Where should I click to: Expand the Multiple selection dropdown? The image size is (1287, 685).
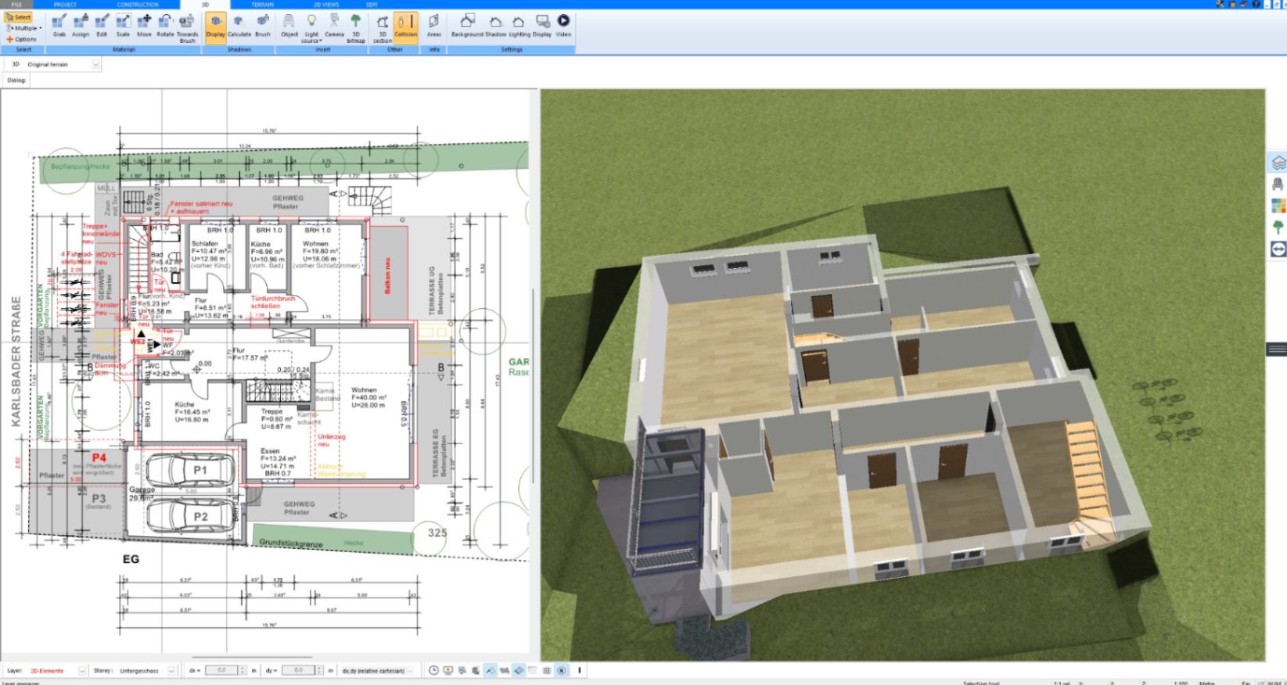[x=23, y=28]
